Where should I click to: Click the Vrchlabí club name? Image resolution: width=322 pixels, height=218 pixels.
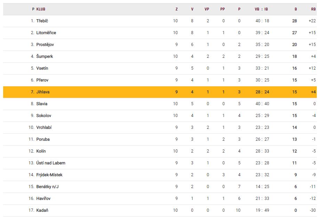click(x=44, y=127)
